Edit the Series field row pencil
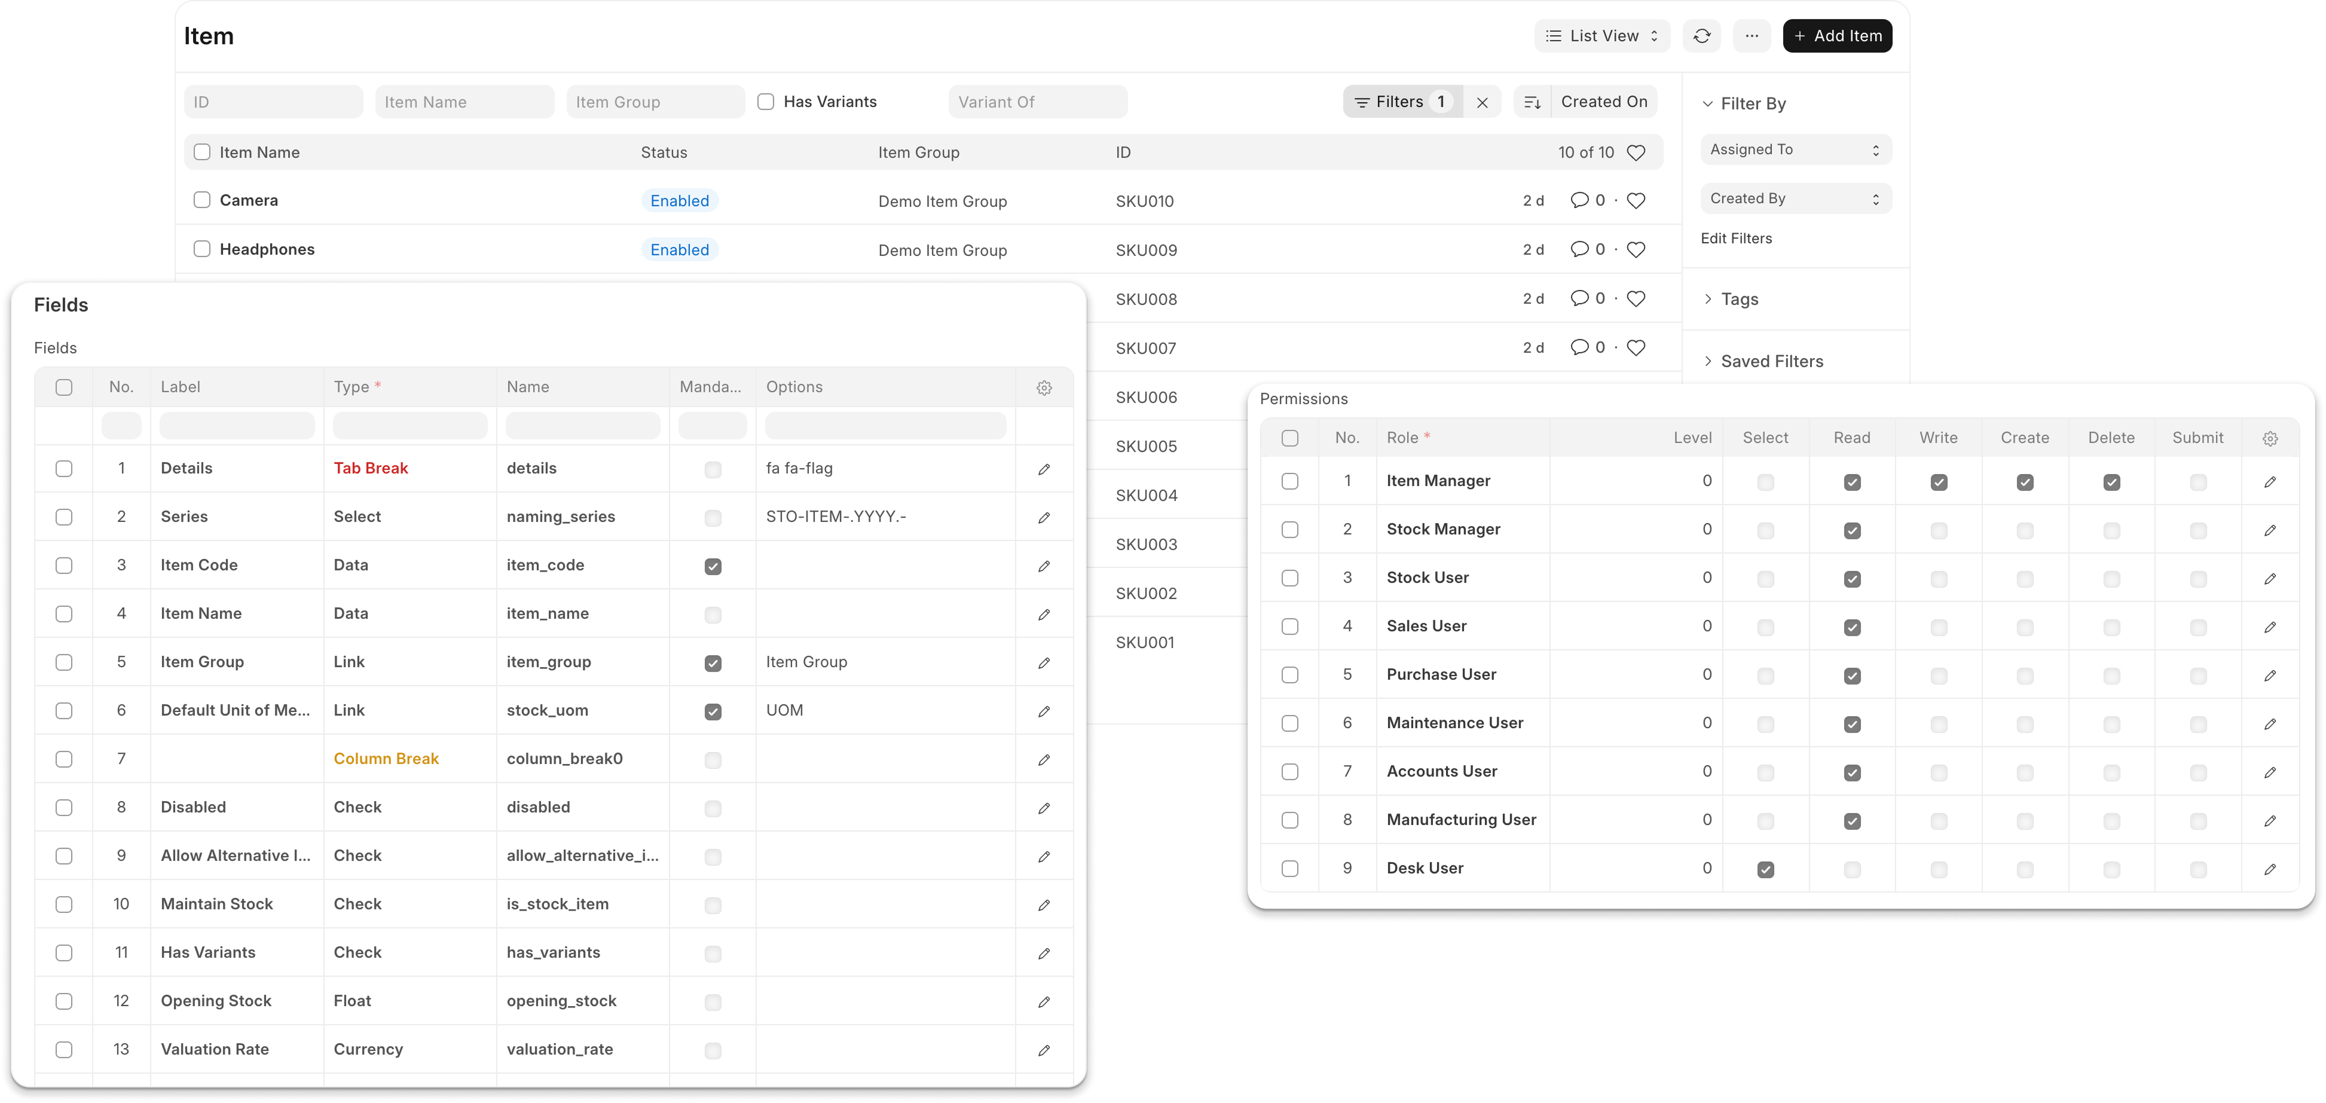This screenshot has width=2326, height=1103. coord(1044,518)
